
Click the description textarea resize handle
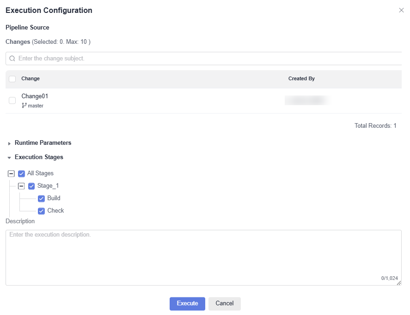[x=399, y=283]
